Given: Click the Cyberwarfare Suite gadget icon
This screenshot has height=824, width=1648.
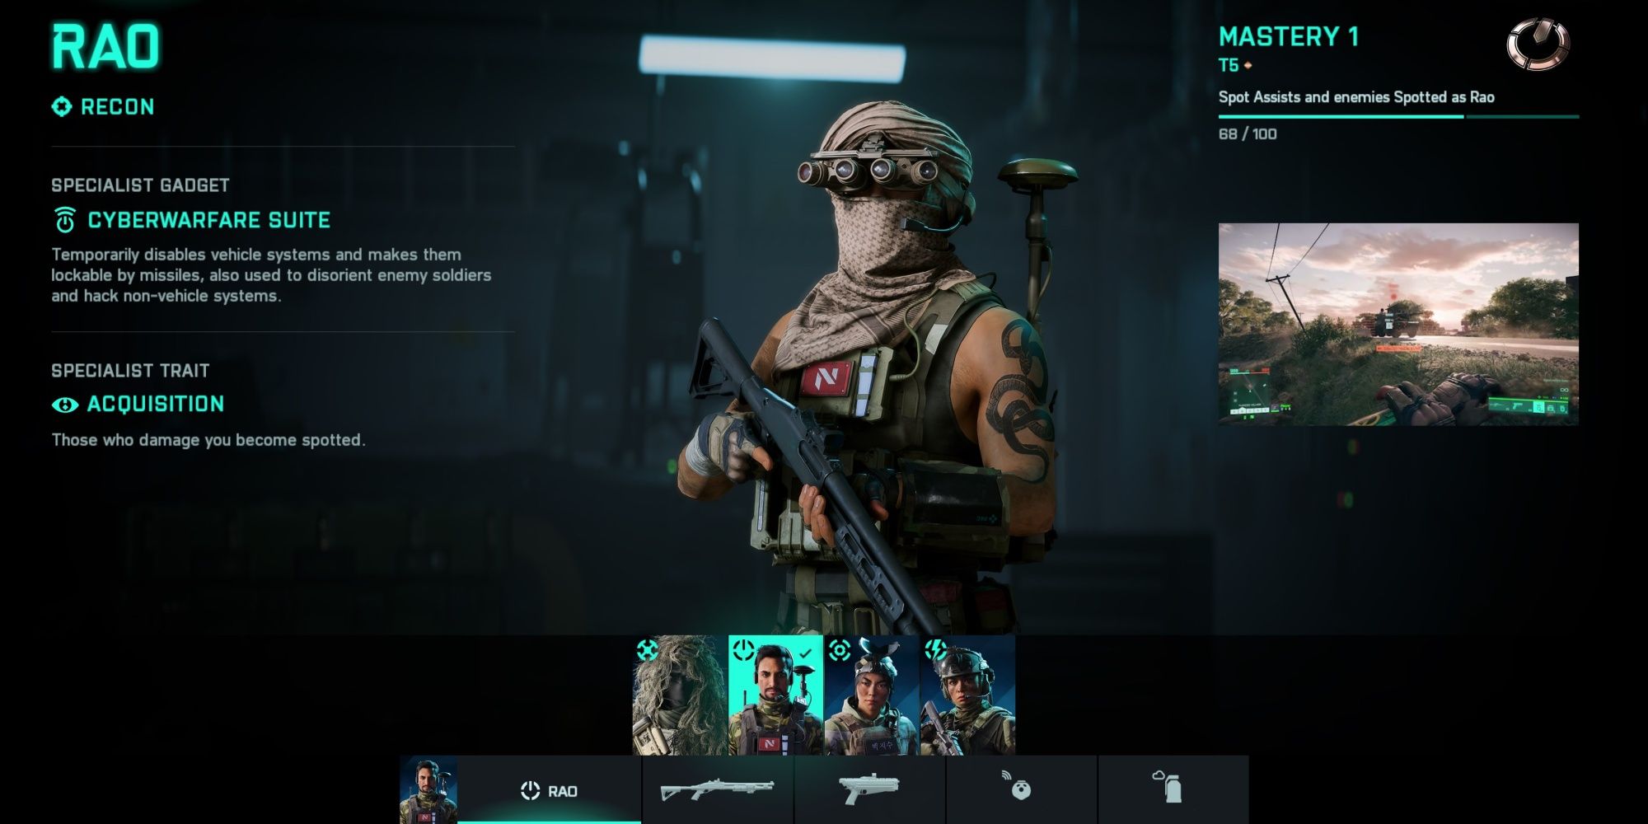Looking at the screenshot, I should (x=65, y=220).
